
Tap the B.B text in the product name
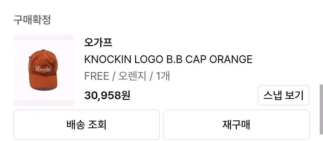coord(174,59)
